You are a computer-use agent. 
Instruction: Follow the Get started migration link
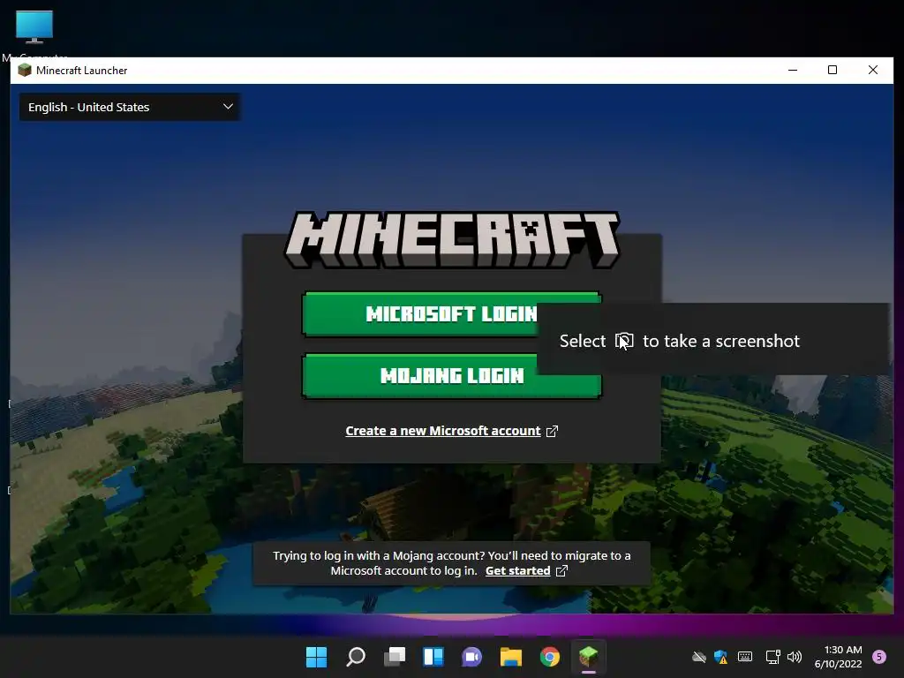click(x=517, y=571)
